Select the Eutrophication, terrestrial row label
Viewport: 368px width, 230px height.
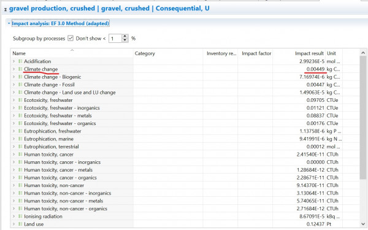[51, 147]
